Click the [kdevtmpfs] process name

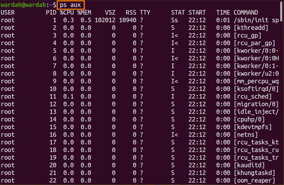pyautogui.click(x=253, y=127)
